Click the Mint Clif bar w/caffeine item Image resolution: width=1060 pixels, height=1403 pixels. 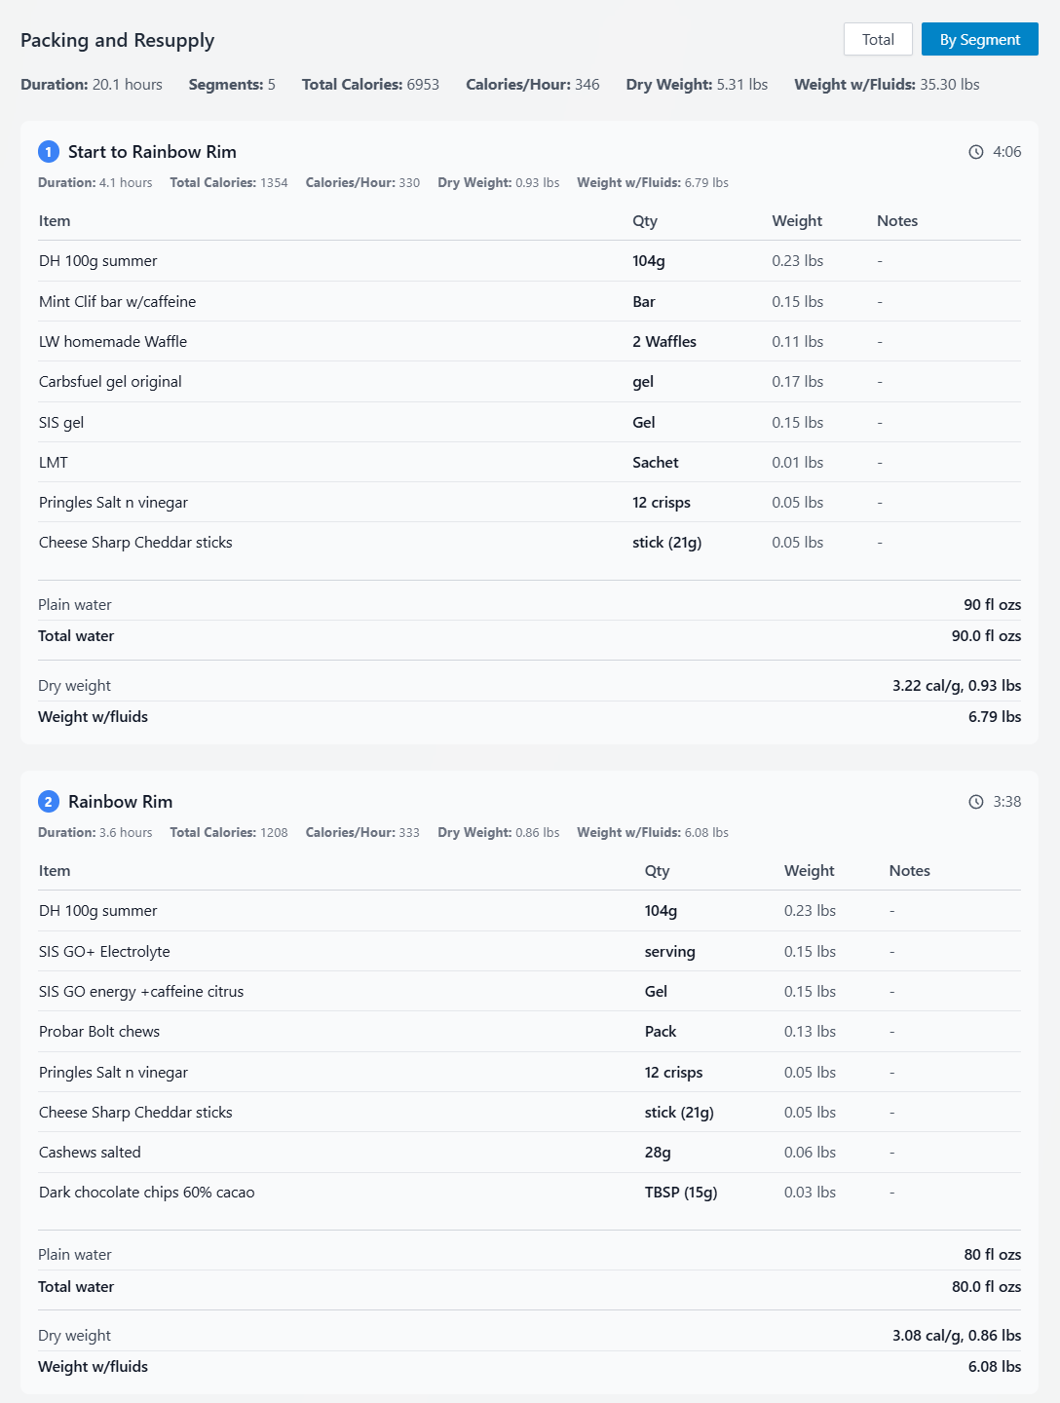pyautogui.click(x=117, y=302)
